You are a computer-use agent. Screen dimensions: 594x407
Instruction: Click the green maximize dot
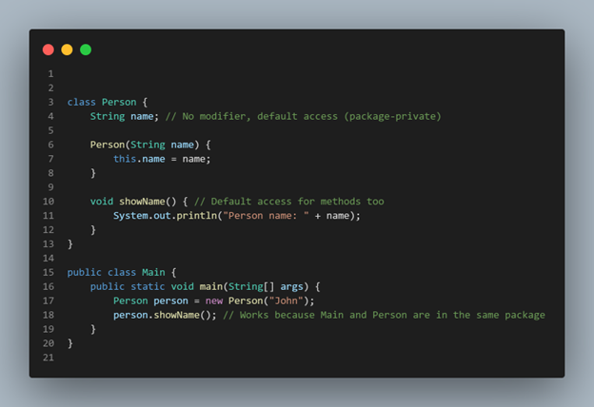click(86, 49)
